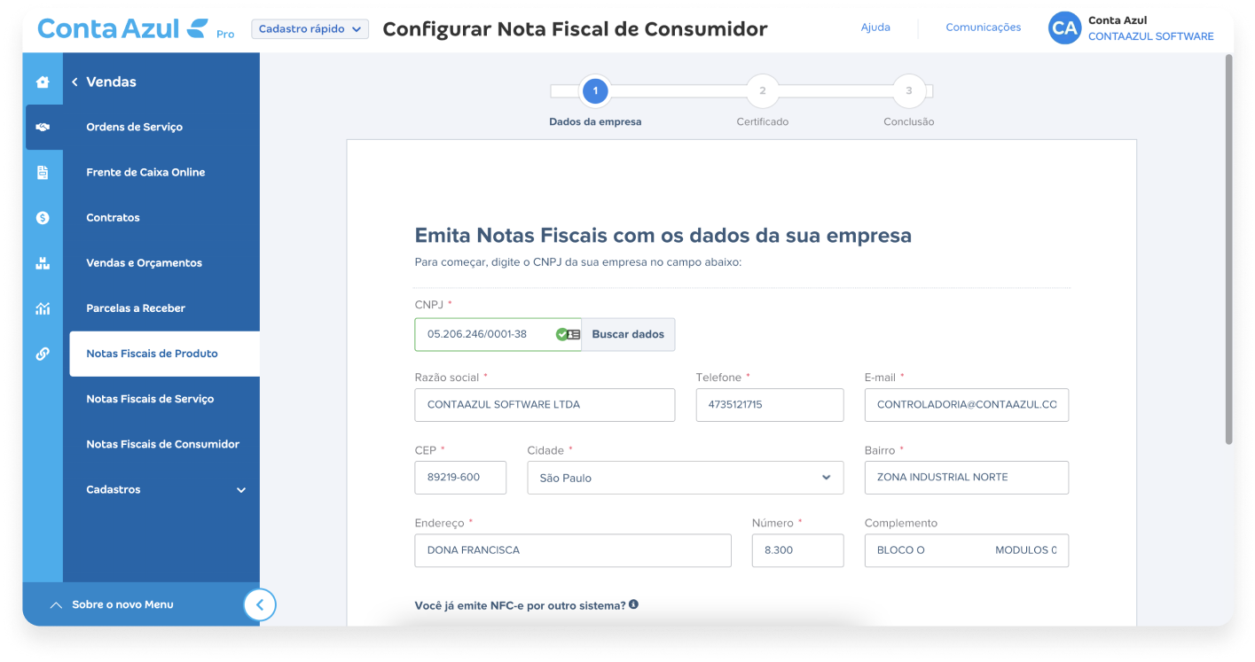Image resolution: width=1255 pixels, height=662 pixels.
Task: Open the chart reports sidebar icon
Action: click(x=43, y=308)
